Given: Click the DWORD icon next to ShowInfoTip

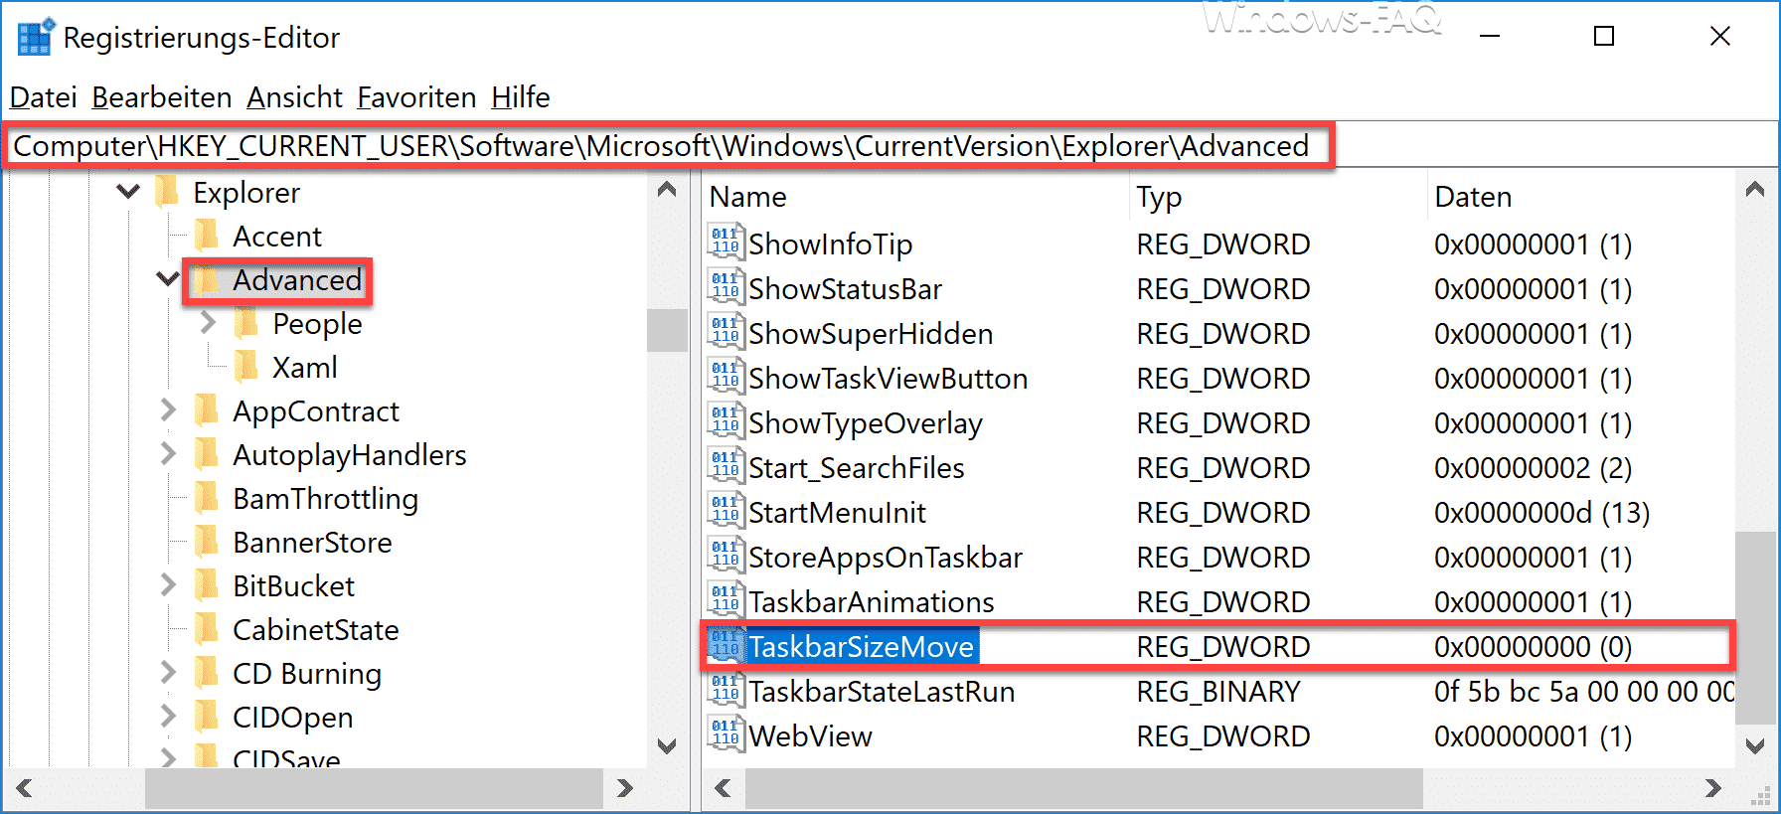Looking at the screenshot, I should (x=727, y=242).
